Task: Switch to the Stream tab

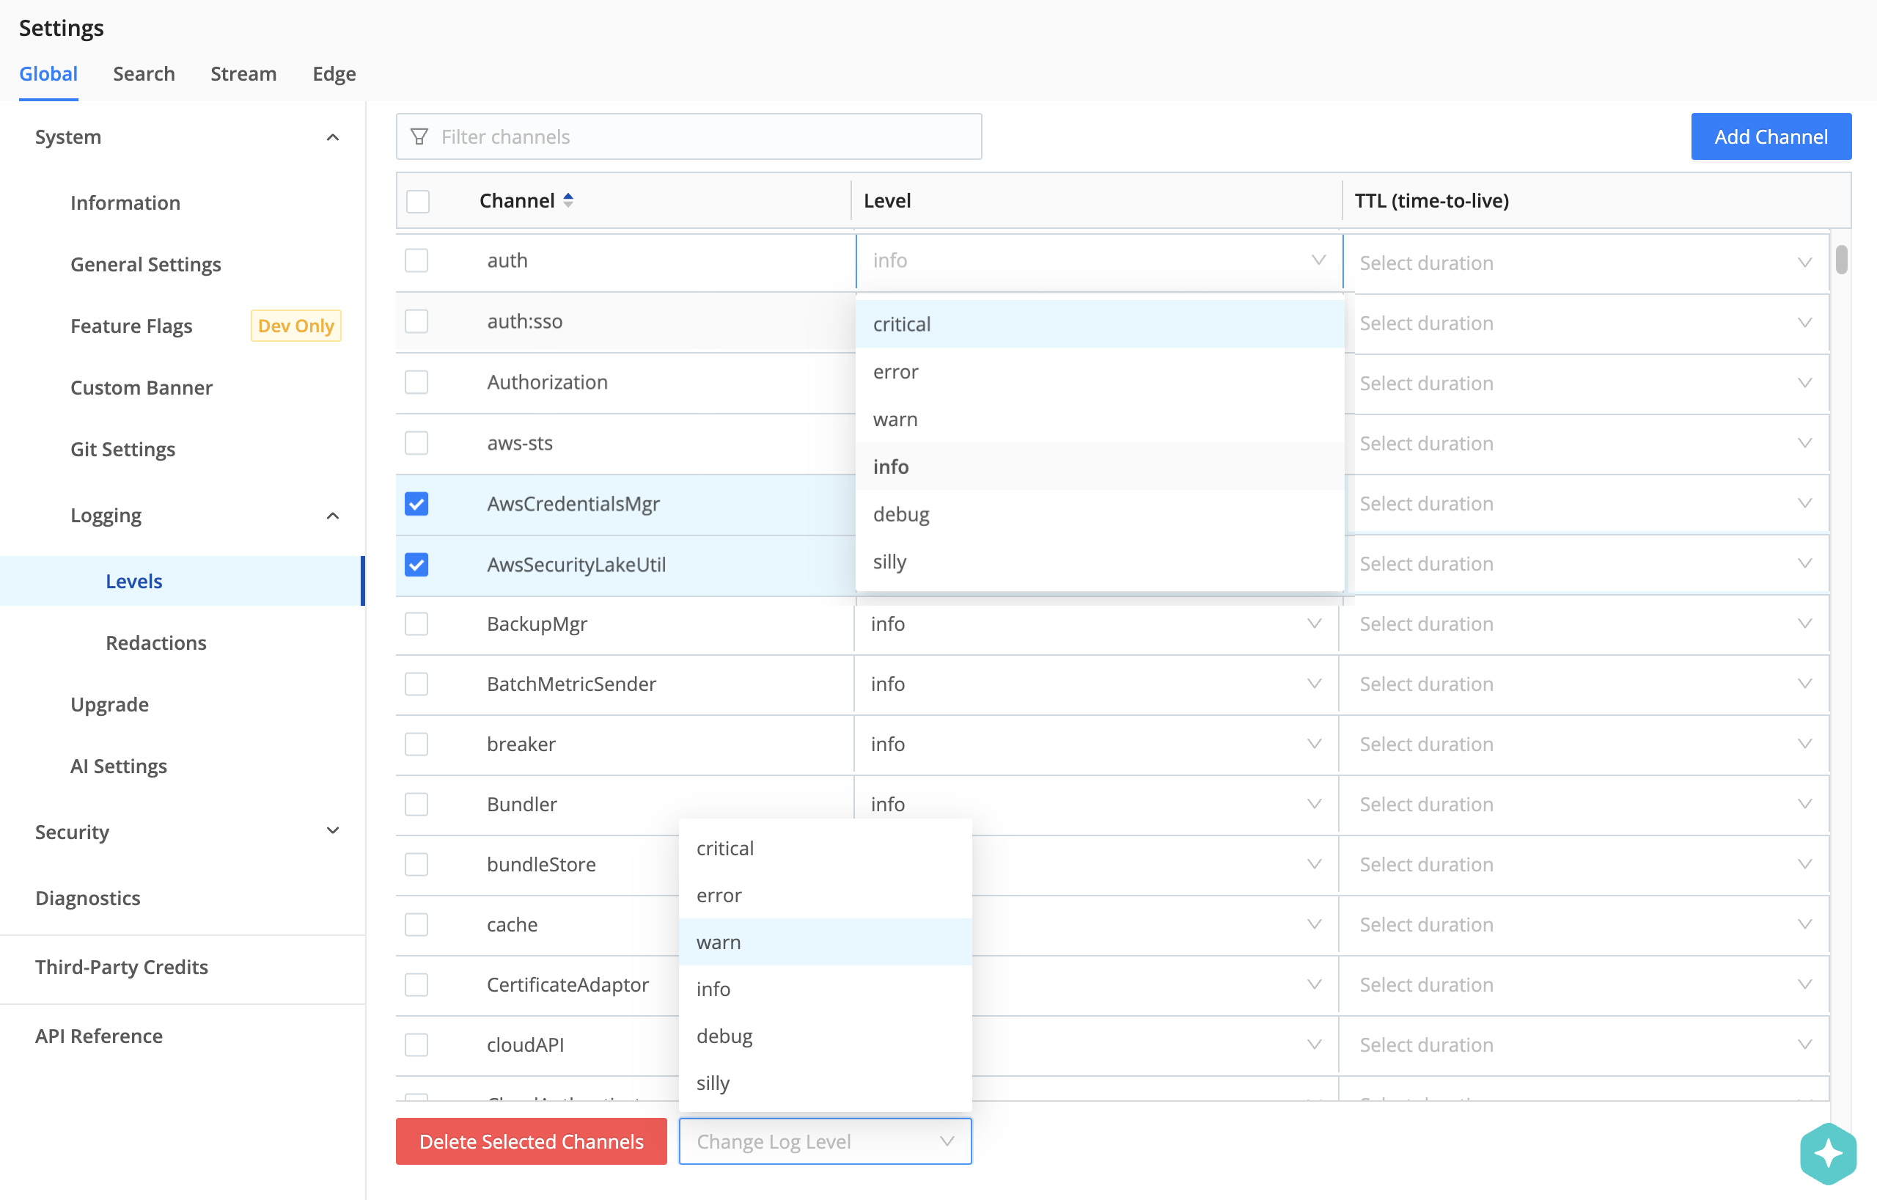Action: [243, 73]
